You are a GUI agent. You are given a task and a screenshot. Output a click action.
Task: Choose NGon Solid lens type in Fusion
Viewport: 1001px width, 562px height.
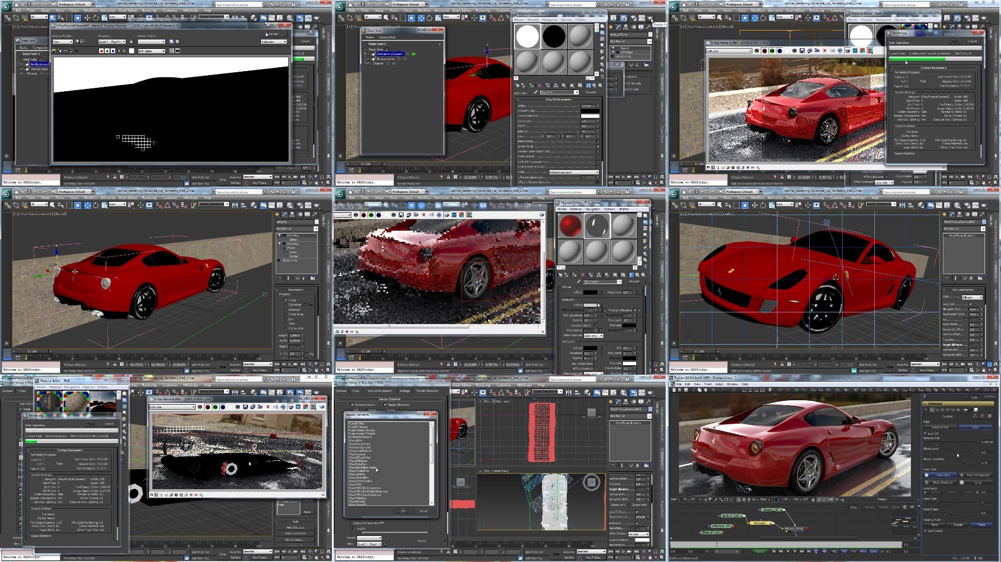940,475
